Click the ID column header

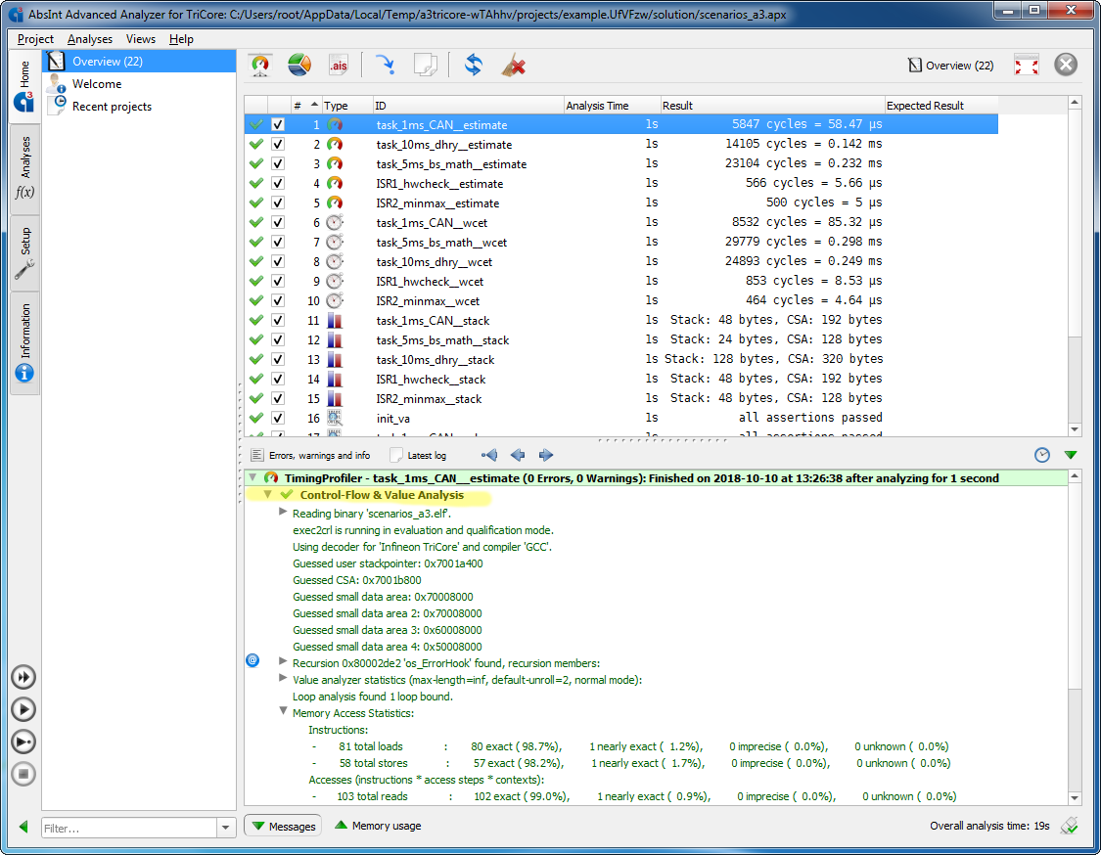468,106
